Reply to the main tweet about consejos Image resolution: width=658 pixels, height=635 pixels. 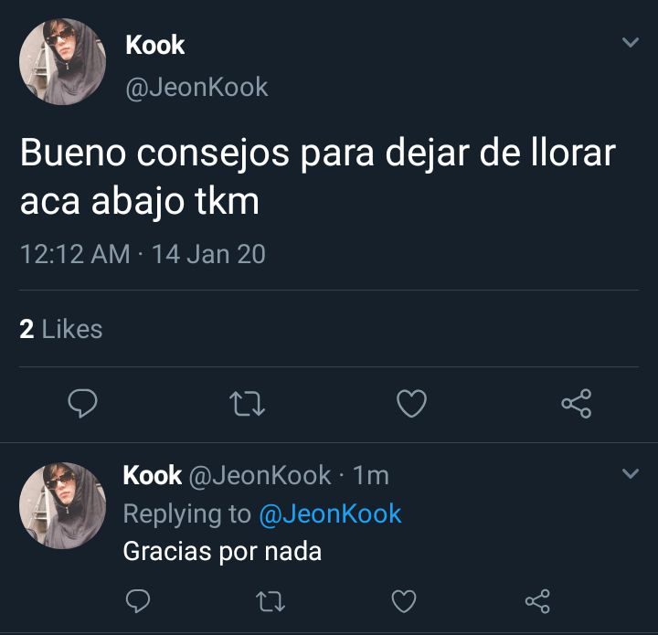(82, 403)
